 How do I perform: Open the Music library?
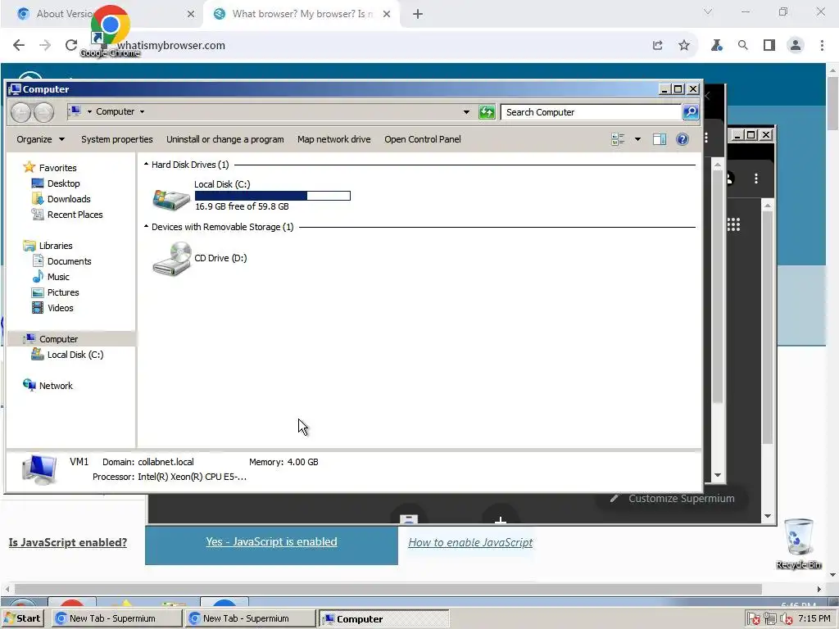coord(58,277)
